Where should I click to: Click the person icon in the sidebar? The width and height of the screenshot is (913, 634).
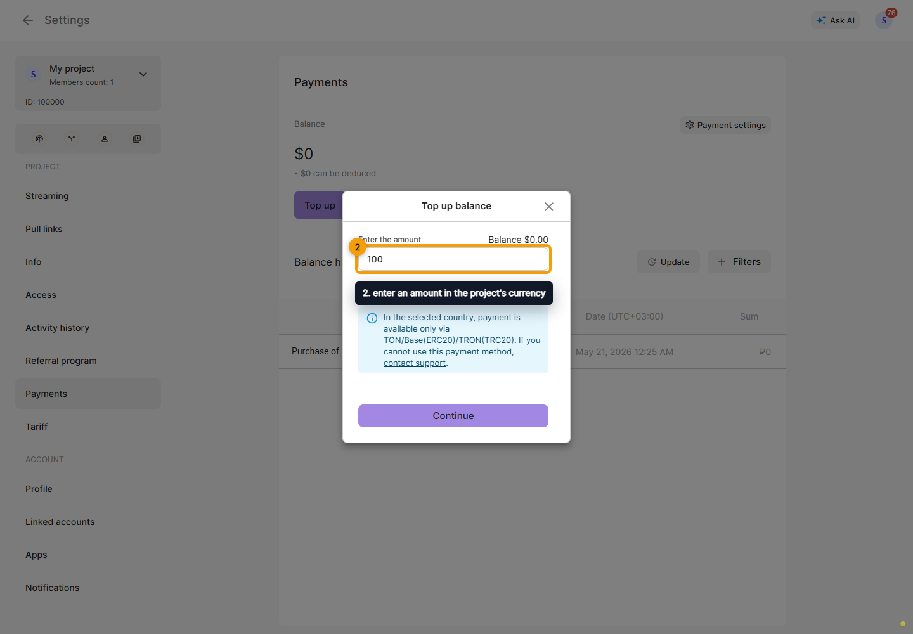105,139
